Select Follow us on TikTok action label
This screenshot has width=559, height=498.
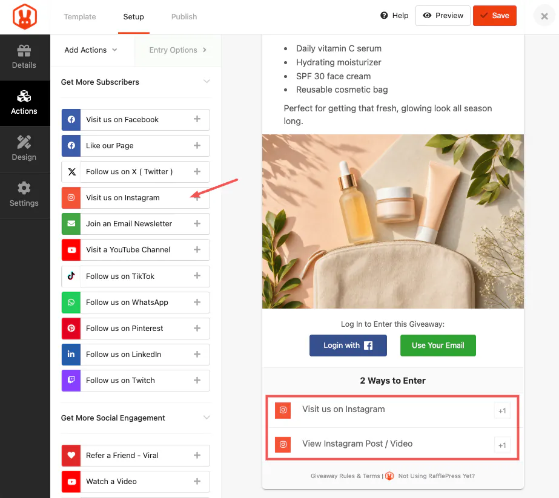pyautogui.click(x=120, y=277)
